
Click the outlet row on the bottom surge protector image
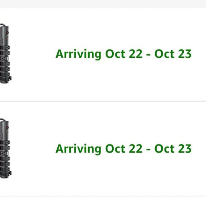pyautogui.click(x=5, y=157)
